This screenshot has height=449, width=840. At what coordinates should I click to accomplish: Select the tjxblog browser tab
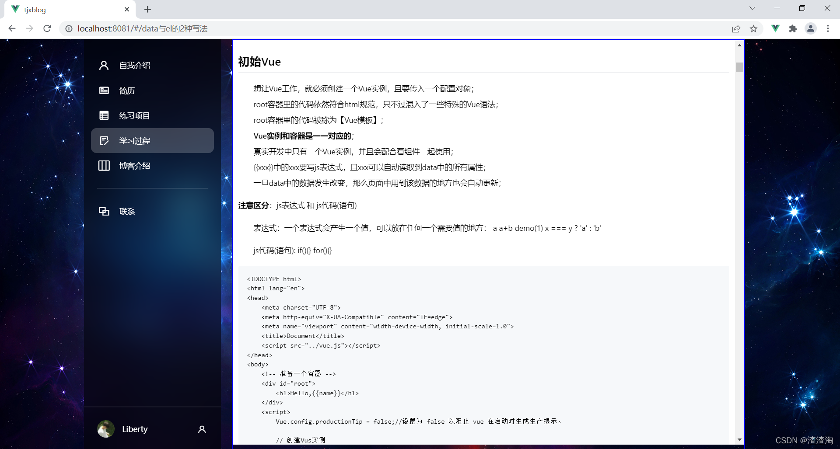tap(70, 9)
